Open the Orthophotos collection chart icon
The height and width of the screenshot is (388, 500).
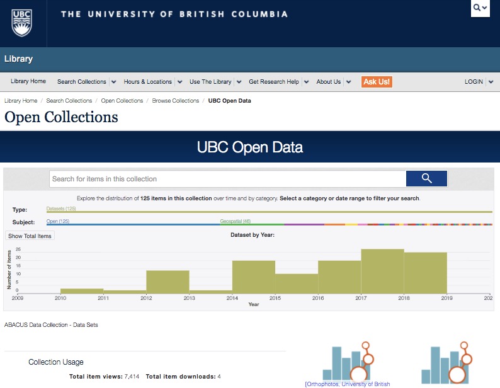(348, 362)
